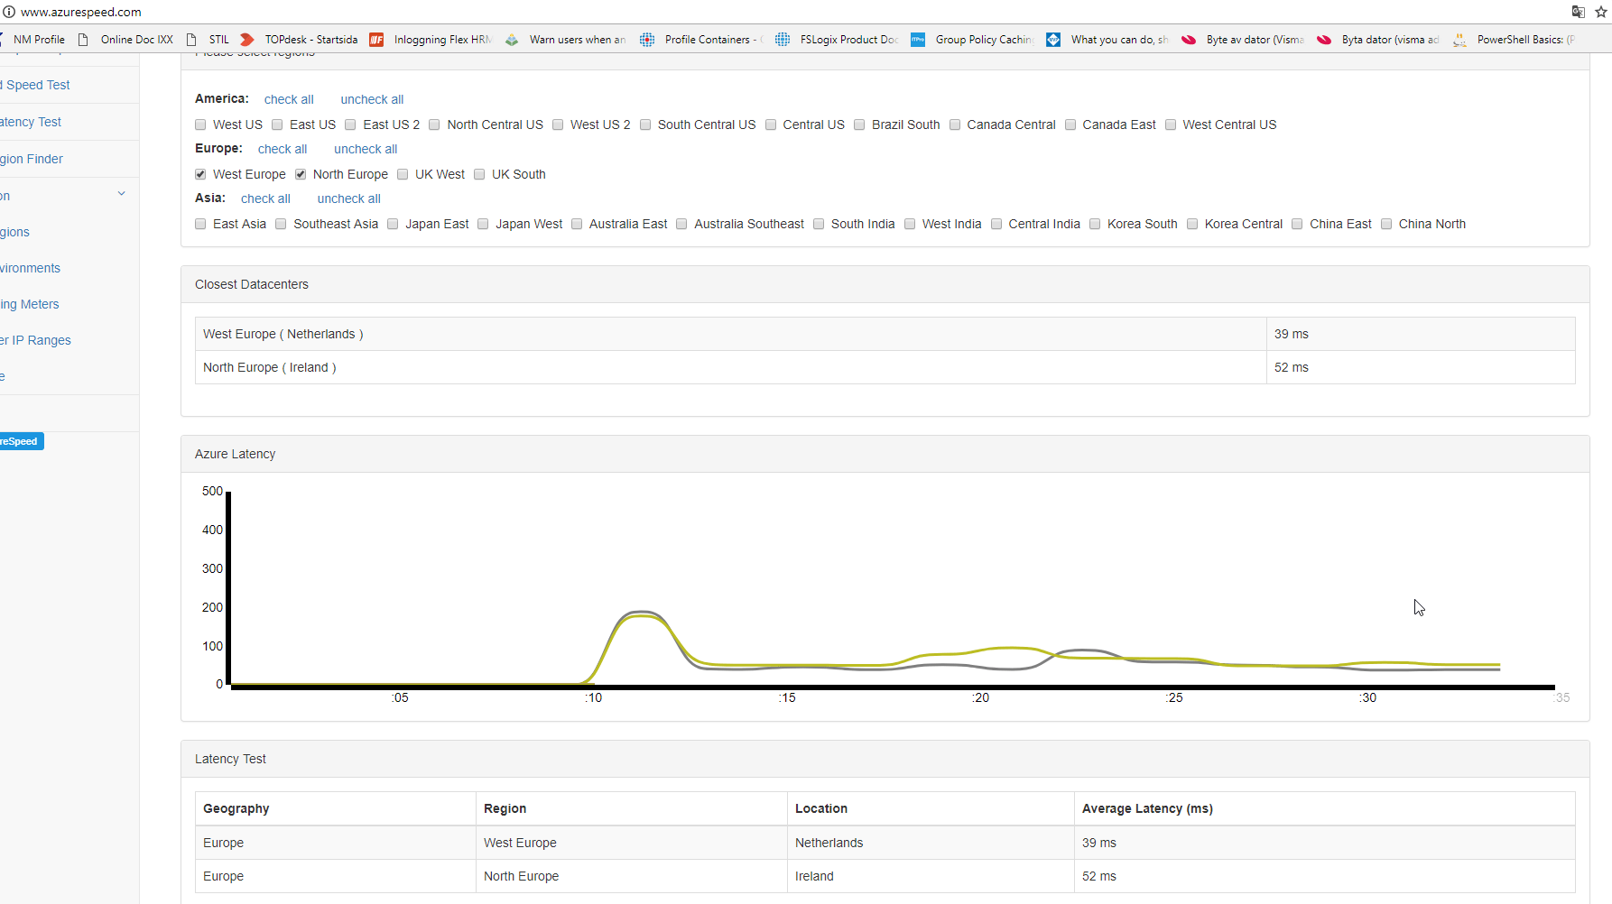Viewport: 1612px width, 904px height.
Task: Open the Speed Test sidebar item
Action: (x=37, y=85)
